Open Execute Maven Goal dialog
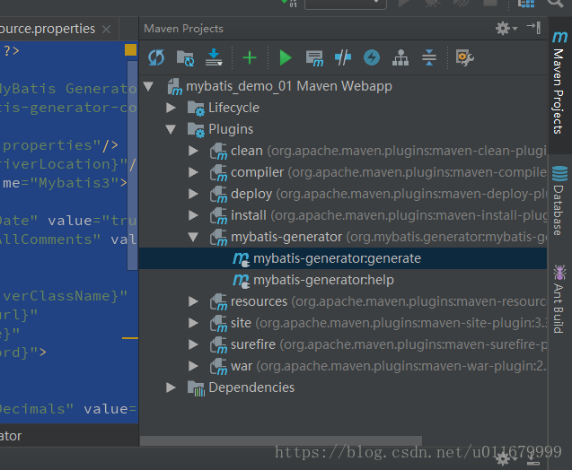 click(314, 58)
